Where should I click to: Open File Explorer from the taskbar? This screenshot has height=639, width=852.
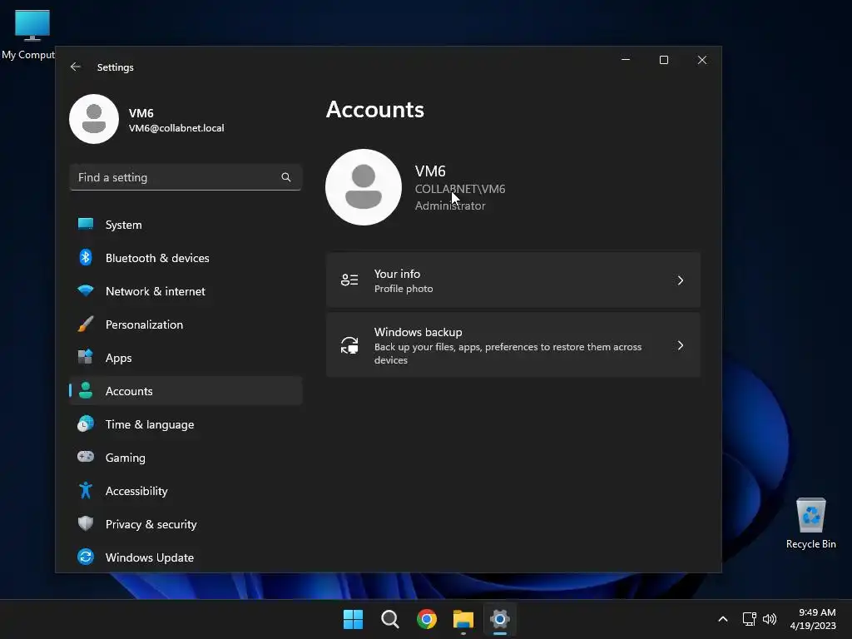pos(463,619)
